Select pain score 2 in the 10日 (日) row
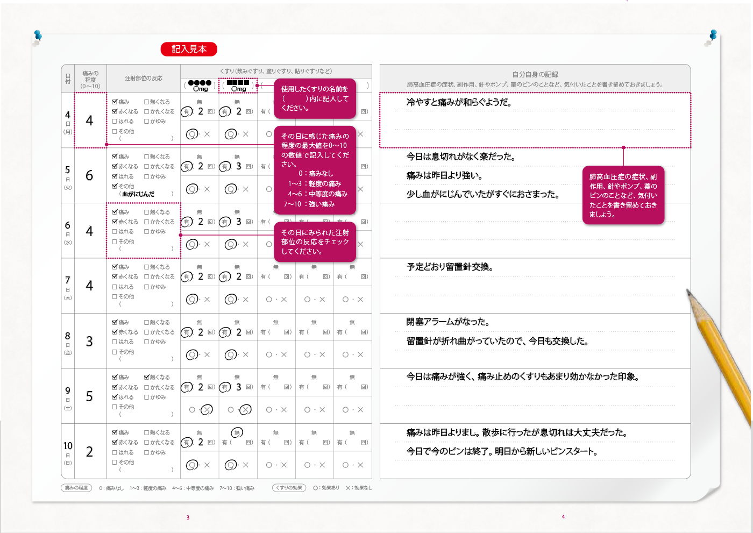The width and height of the screenshot is (753, 533). pos(89,452)
